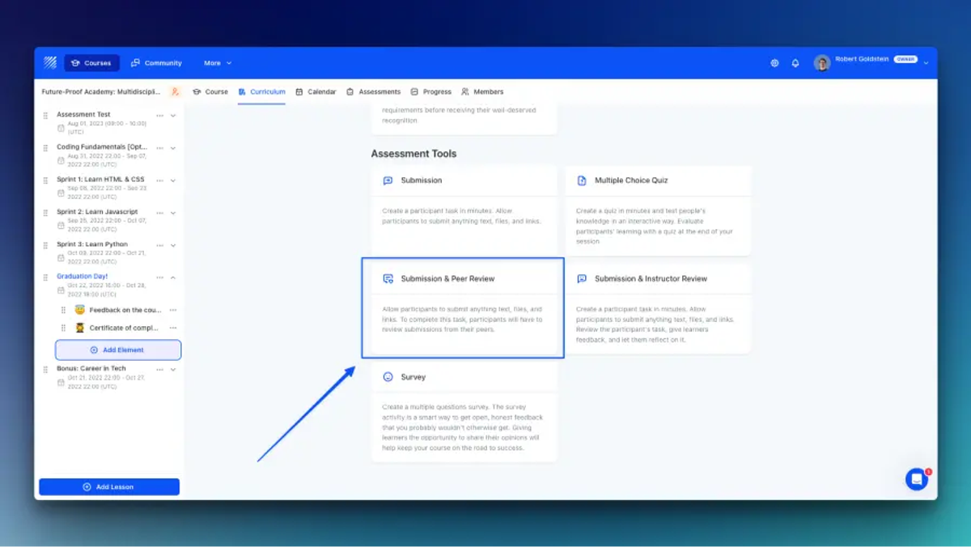Expand the Coding Fundamentals lesson
The image size is (971, 547).
pos(173,148)
